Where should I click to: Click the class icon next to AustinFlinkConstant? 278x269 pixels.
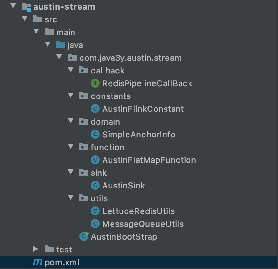pyautogui.click(x=95, y=109)
